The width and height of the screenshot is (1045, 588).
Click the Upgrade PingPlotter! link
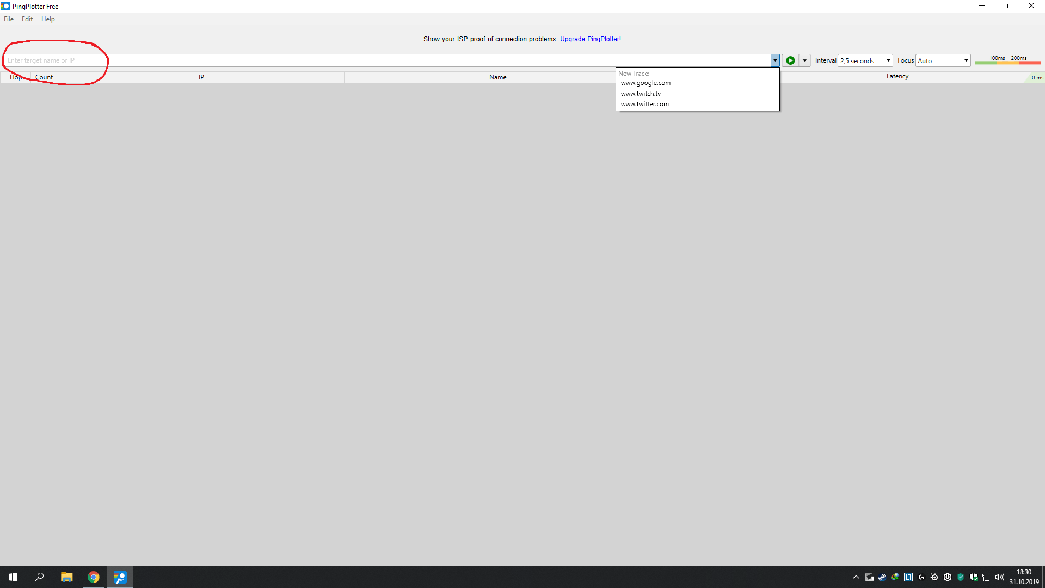click(x=590, y=39)
